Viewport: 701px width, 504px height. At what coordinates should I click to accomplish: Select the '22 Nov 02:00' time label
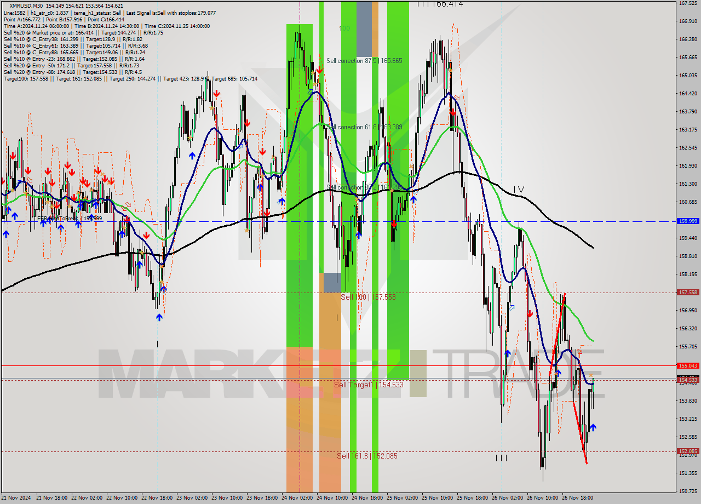(87, 498)
